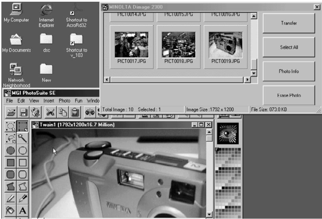Click the thumbnail list scroll right arrow
322x219 pixels.
247,79
